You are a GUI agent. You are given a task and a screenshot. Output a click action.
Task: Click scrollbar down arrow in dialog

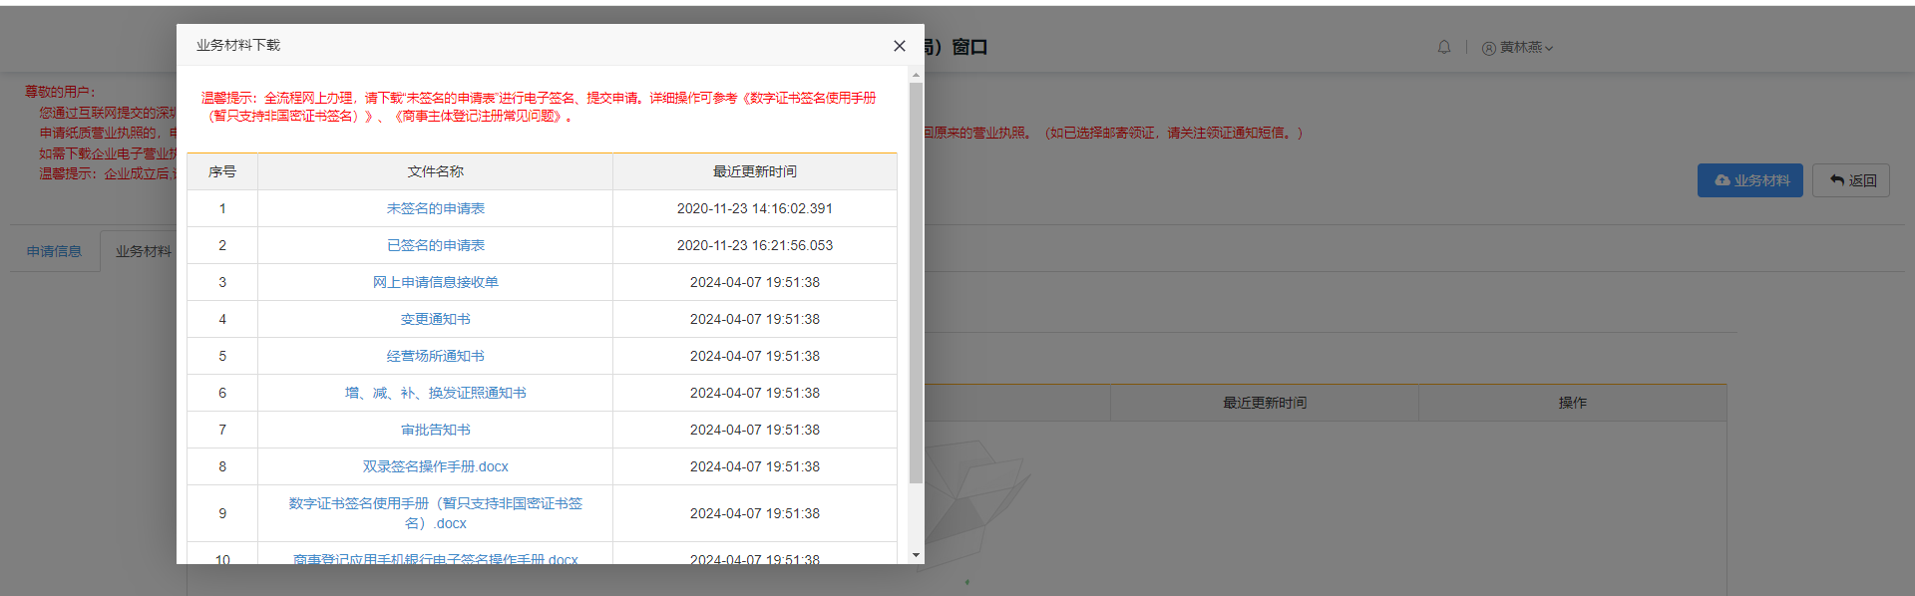(x=916, y=555)
